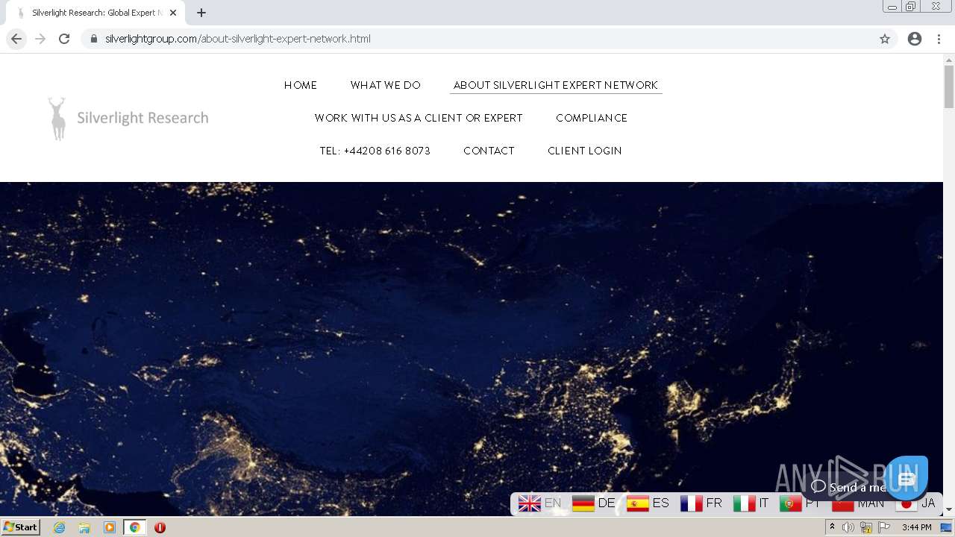The height and width of the screenshot is (537, 955).
Task: Open File Explorer from the taskbar
Action: 84,527
